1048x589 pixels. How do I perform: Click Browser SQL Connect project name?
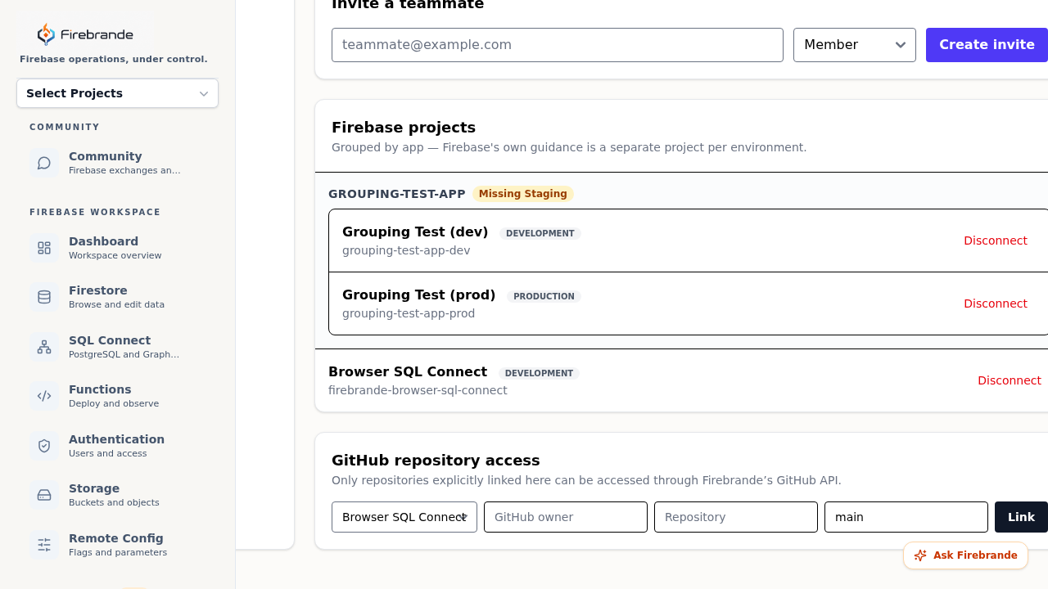click(x=408, y=371)
